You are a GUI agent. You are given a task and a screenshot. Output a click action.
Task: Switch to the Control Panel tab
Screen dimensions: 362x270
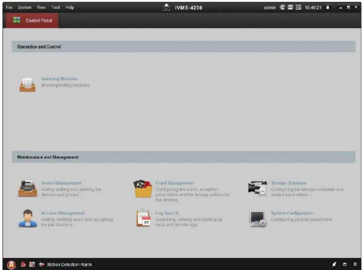pos(32,20)
